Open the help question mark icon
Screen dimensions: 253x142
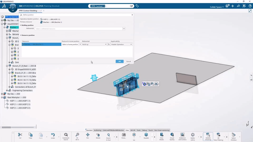click(250, 6)
